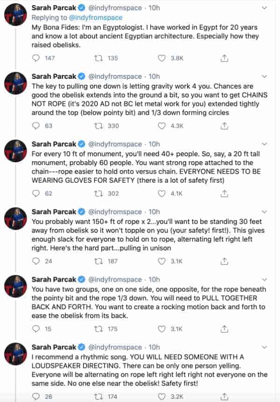This screenshot has height=402, width=280.
Task: Share the 150+ ft of rope tweet
Action: tap(224, 261)
